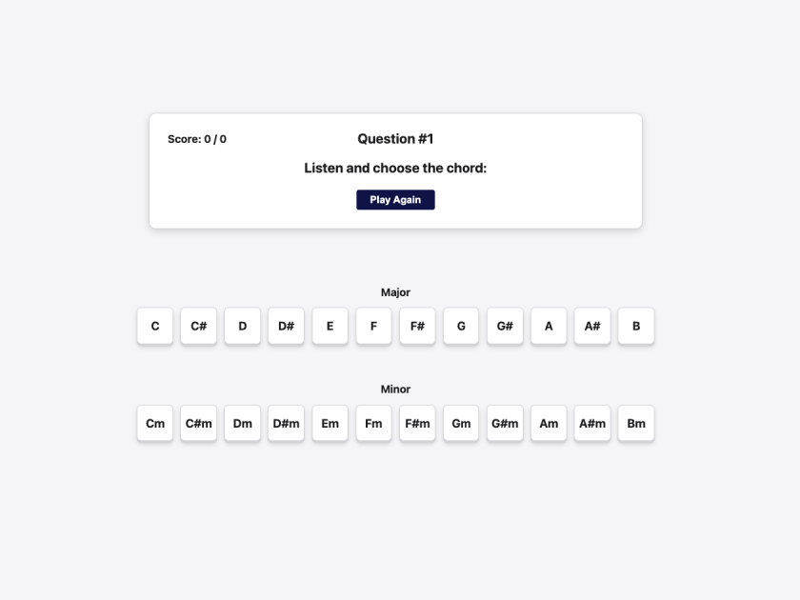Pick the F# major chord button
800x600 pixels.
pos(417,326)
